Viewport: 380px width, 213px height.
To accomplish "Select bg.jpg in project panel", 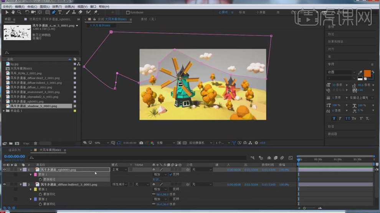I will pos(14,64).
